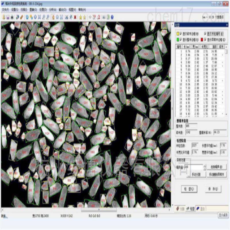The height and width of the screenshot is (230, 230).
Task: Click the 碎米数 value field
Action: click(191, 133)
